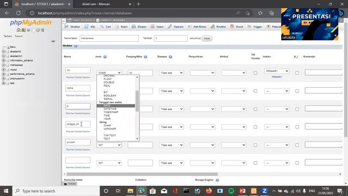Enable A_I checkbox for nama row
This screenshot has width=348, height=196.
[x=297, y=91]
